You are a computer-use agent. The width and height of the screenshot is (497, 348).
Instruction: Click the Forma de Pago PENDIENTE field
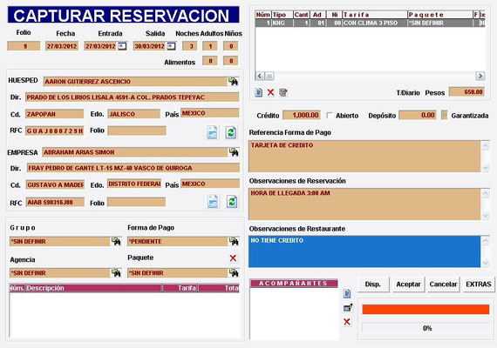(178, 241)
